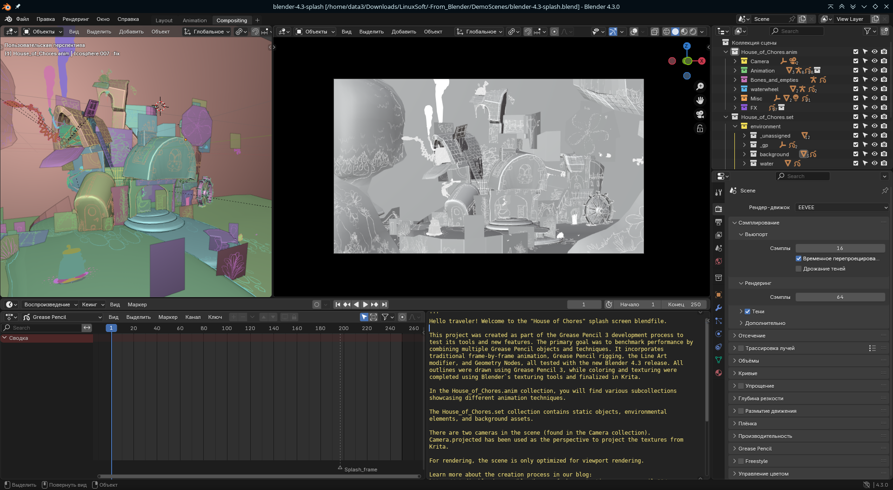Click the Blender logo menu icon
The height and width of the screenshot is (490, 893).
(x=8, y=19)
